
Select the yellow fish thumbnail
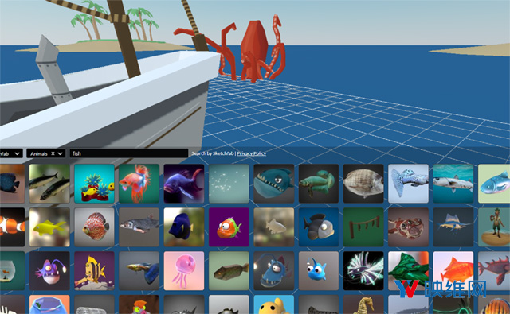click(49, 227)
